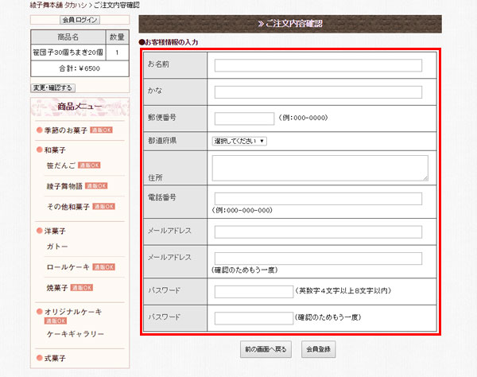Viewport: 477px width, 377px height.
Task: Select ガトー menu link
Action: (x=57, y=247)
